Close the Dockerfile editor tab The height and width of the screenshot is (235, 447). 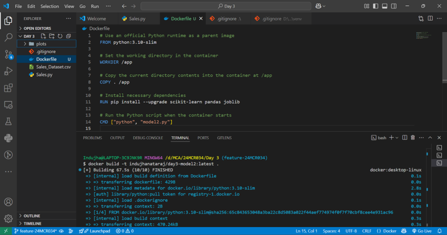click(201, 19)
